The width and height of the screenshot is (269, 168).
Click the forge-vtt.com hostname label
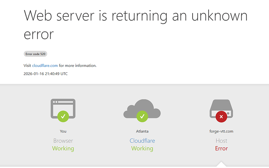pyautogui.click(x=221, y=131)
